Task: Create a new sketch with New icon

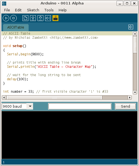Action: point(25,18)
